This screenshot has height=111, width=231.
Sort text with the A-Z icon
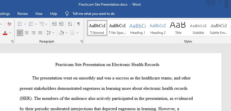point(70,24)
